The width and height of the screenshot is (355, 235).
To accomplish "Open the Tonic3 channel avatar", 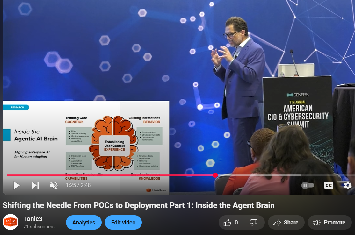I will pos(11,222).
